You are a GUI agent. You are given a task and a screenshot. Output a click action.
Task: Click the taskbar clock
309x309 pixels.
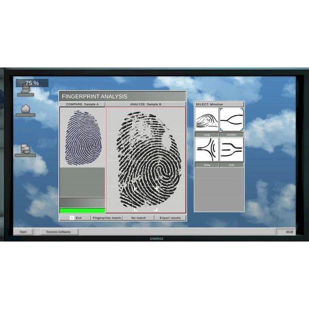tap(286, 232)
